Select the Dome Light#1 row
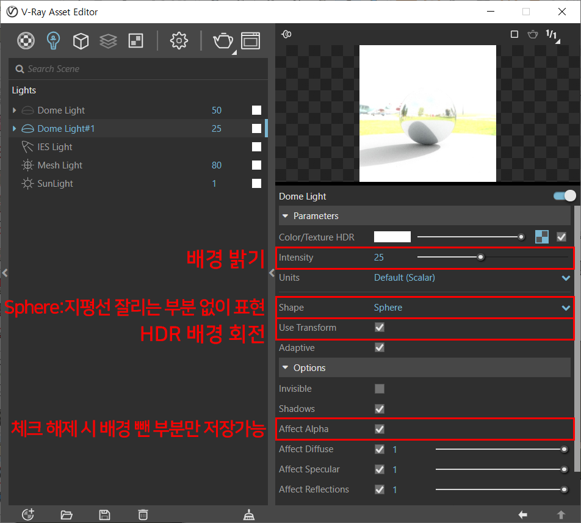This screenshot has height=523, width=581. coord(138,129)
